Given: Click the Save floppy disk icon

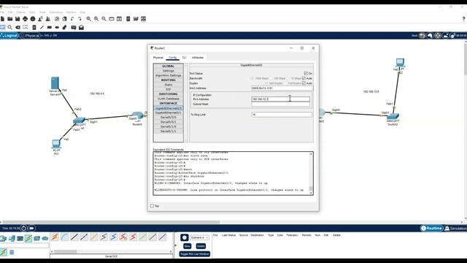Looking at the screenshot, I should pos(18,19).
